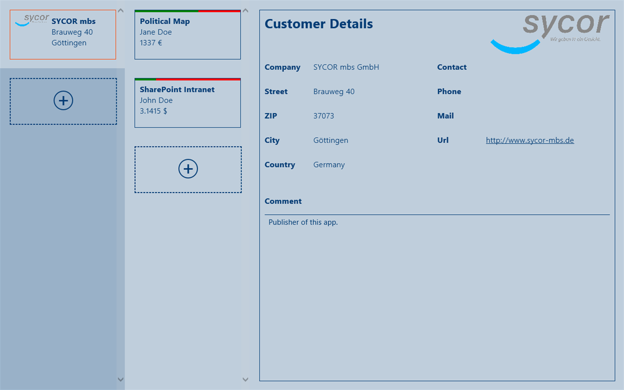Add a new project with plus icon

(188, 169)
